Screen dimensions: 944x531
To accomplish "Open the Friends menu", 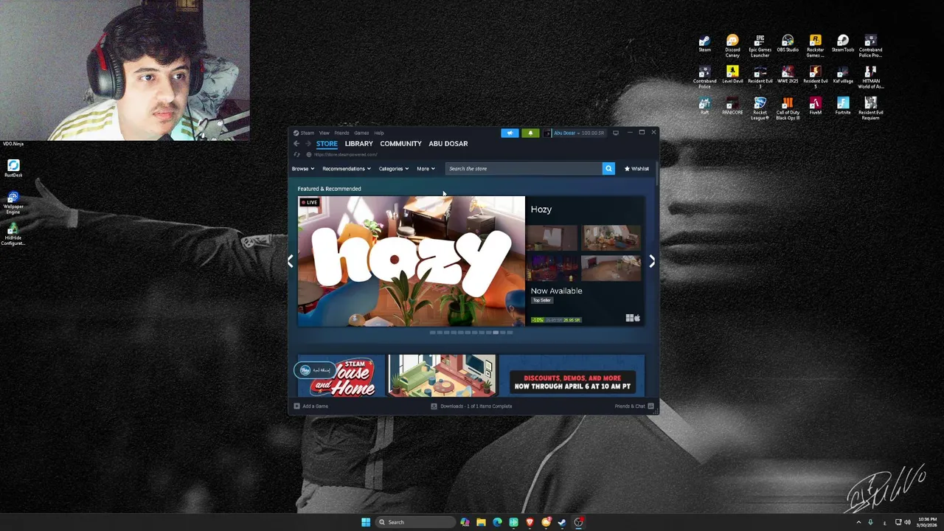I will (341, 133).
